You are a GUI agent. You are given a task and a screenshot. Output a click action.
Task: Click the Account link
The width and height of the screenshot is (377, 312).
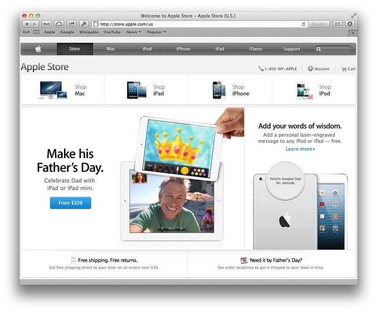[322, 69]
